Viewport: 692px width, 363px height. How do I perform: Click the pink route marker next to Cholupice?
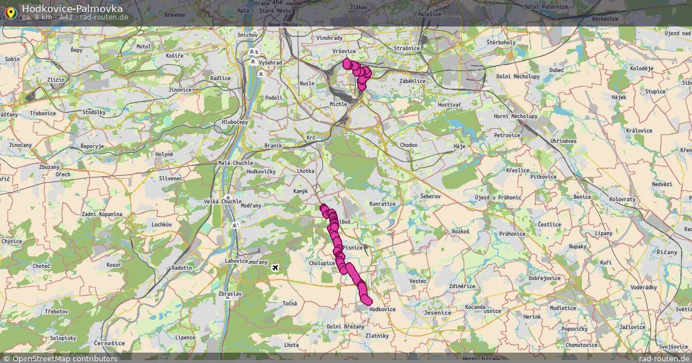(x=341, y=264)
